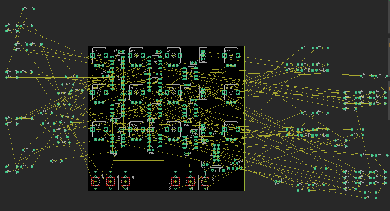Pick the GAIN2 potentiometer footprint
This screenshot has width=390, height=211.
(231, 94)
